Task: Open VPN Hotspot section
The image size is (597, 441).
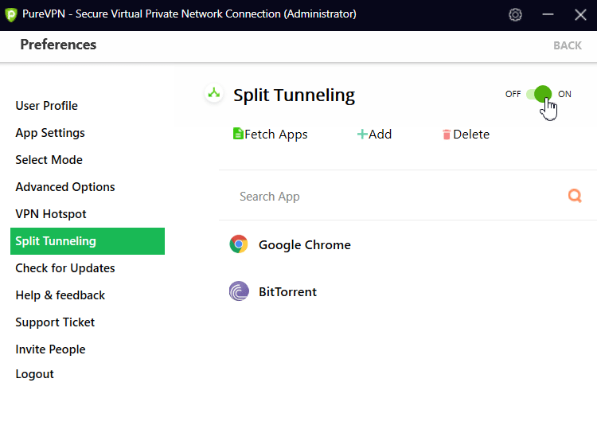Action: click(51, 214)
